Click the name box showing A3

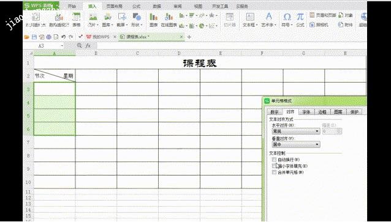[42, 46]
